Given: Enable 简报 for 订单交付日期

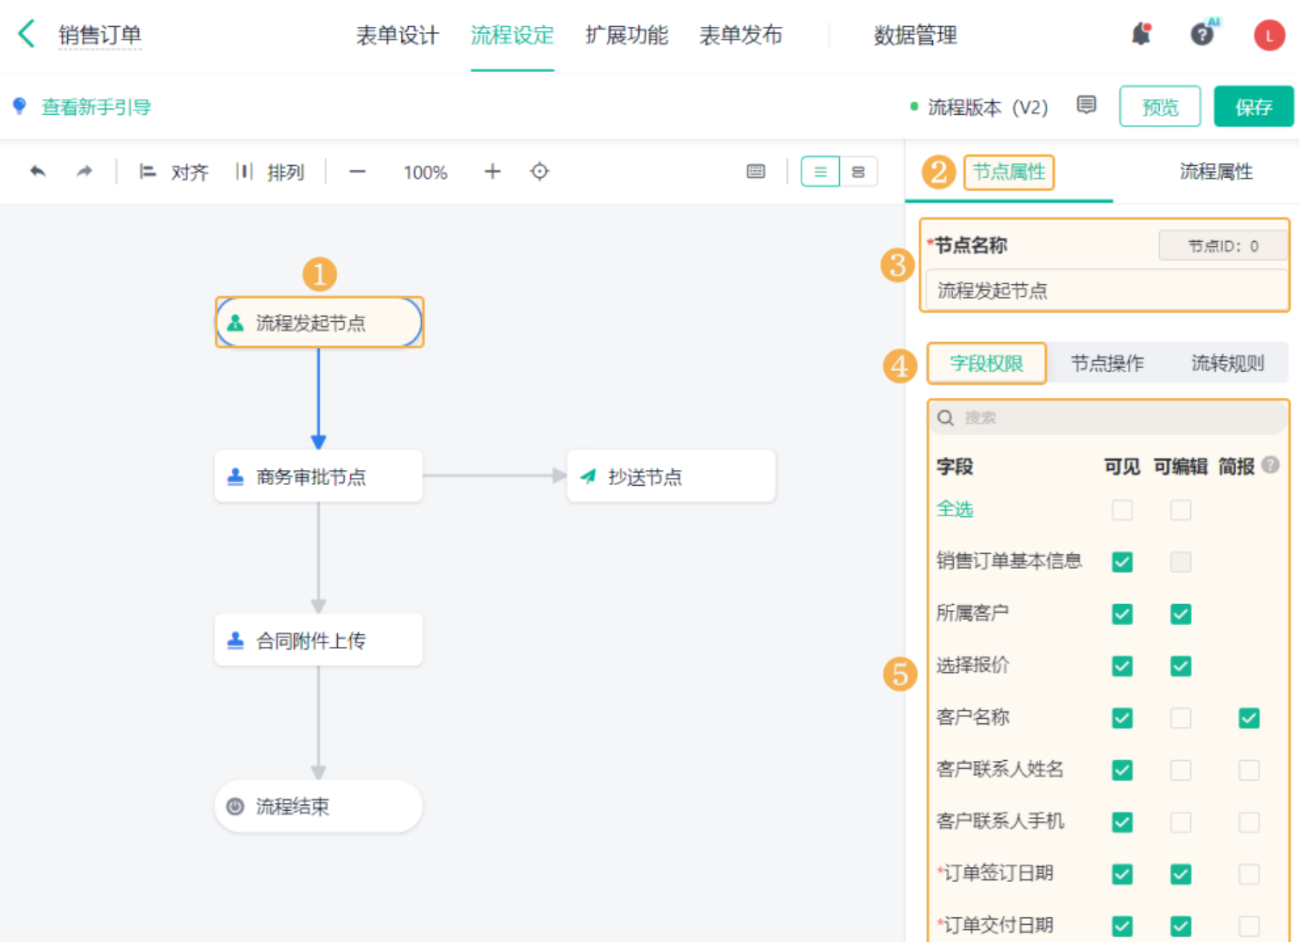Looking at the screenshot, I should (x=1249, y=926).
